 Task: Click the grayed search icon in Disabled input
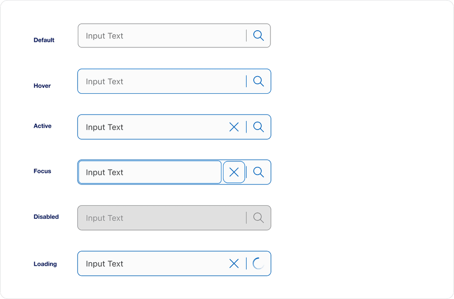click(x=259, y=218)
